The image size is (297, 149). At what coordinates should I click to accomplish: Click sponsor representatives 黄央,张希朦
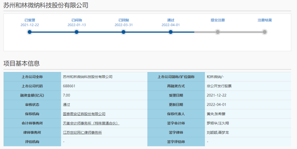click(x=216, y=114)
